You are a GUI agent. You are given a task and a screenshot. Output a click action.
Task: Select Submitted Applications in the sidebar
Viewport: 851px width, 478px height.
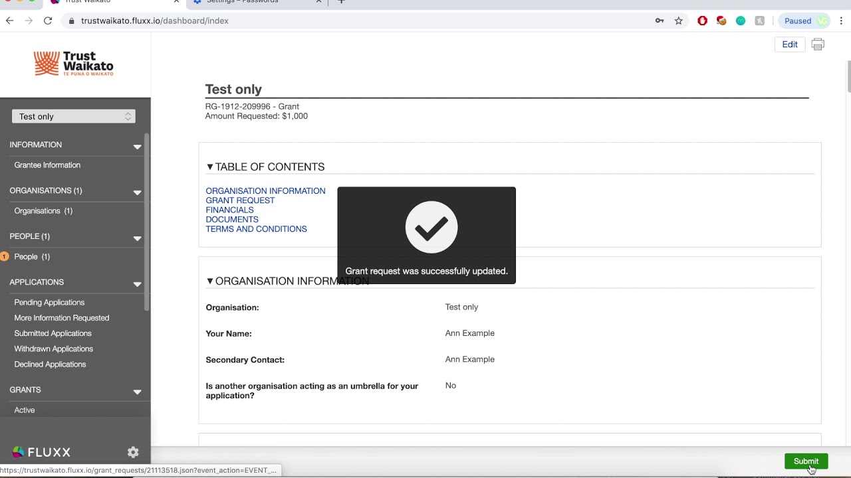53,333
